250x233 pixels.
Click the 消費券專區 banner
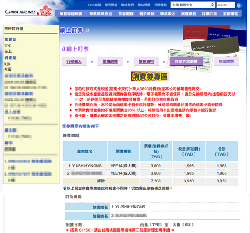(x=150, y=76)
